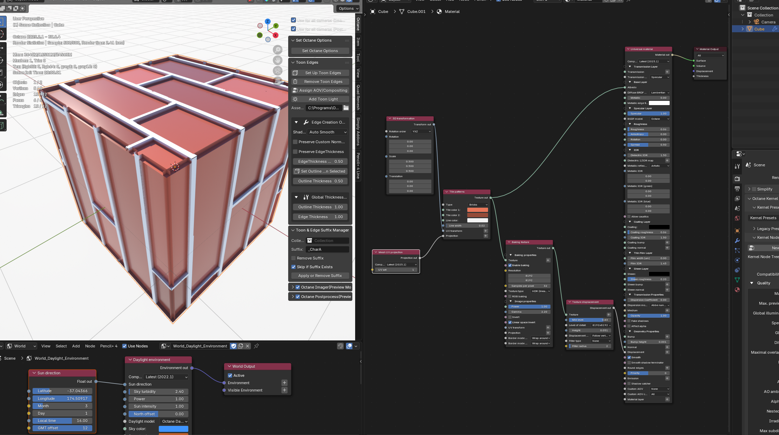Open the Output properties printer tab
This screenshot has width=779, height=435.
(x=737, y=189)
